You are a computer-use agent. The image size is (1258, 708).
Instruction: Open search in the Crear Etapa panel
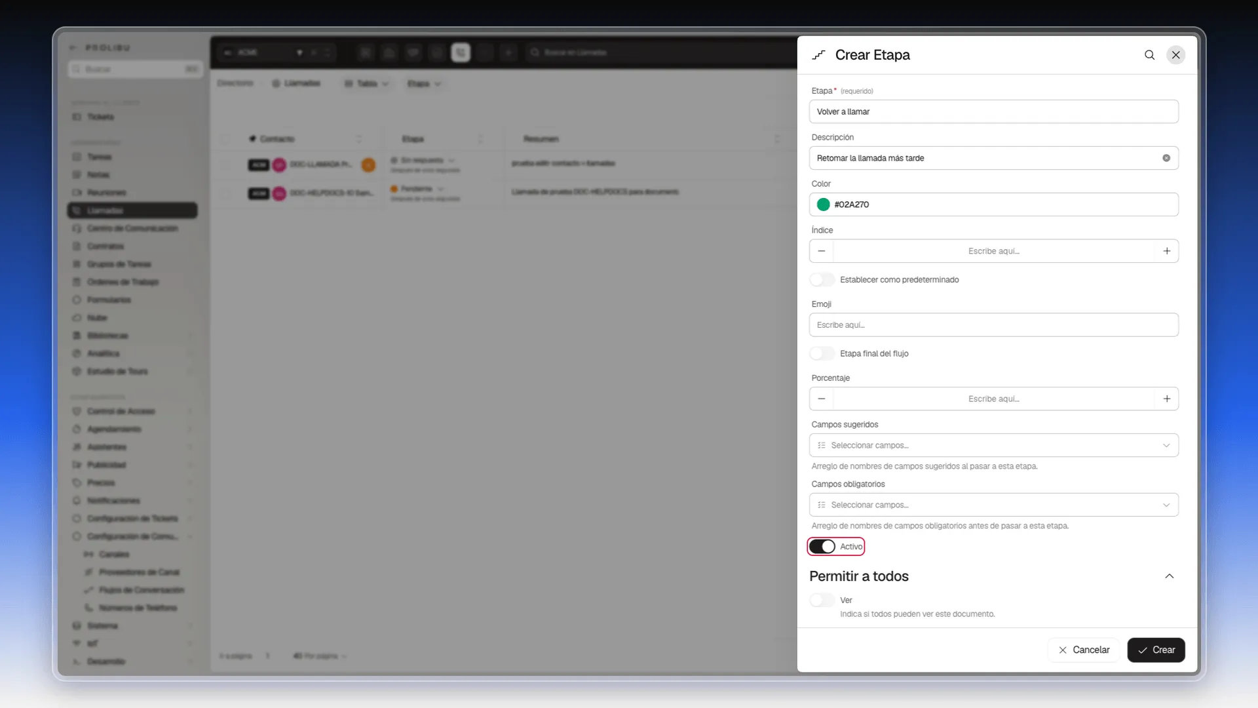pos(1149,55)
